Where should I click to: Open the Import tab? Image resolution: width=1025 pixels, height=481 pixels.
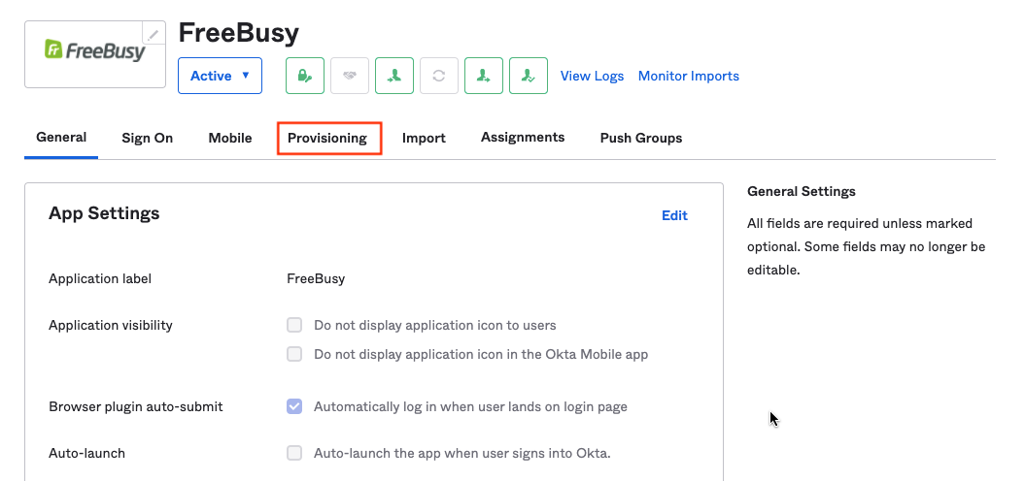pos(424,138)
